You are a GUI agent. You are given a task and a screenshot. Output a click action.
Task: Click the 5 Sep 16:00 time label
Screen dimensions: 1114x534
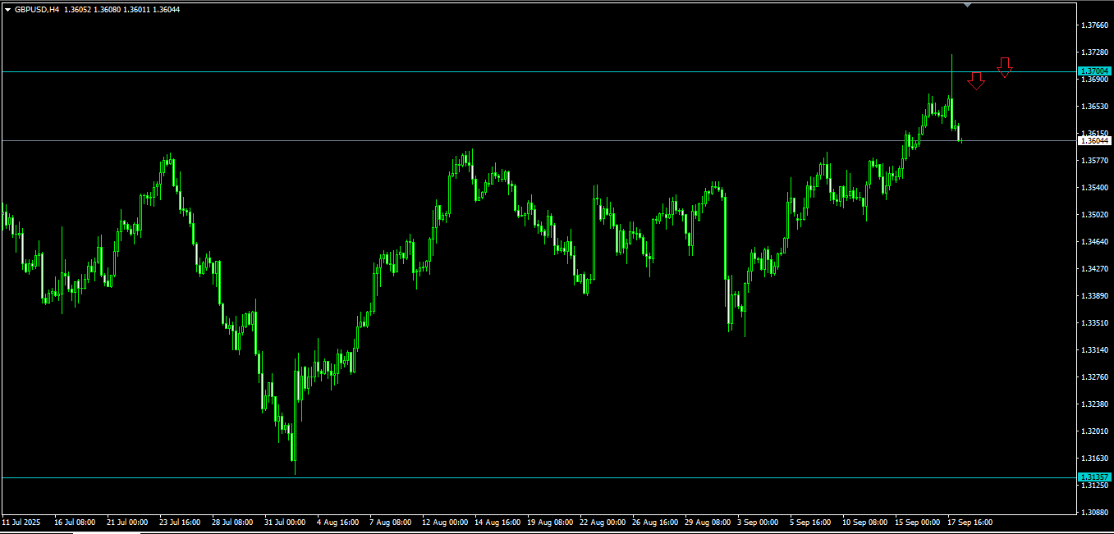click(x=810, y=522)
